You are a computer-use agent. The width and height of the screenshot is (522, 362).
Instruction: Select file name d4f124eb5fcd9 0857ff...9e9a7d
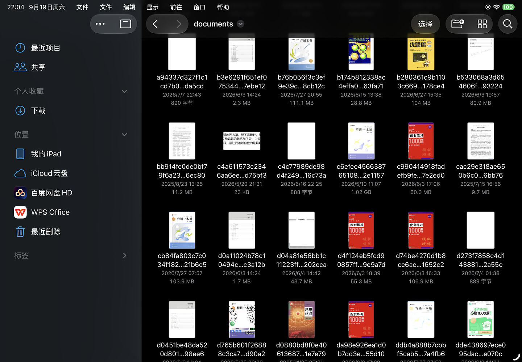pyautogui.click(x=361, y=260)
